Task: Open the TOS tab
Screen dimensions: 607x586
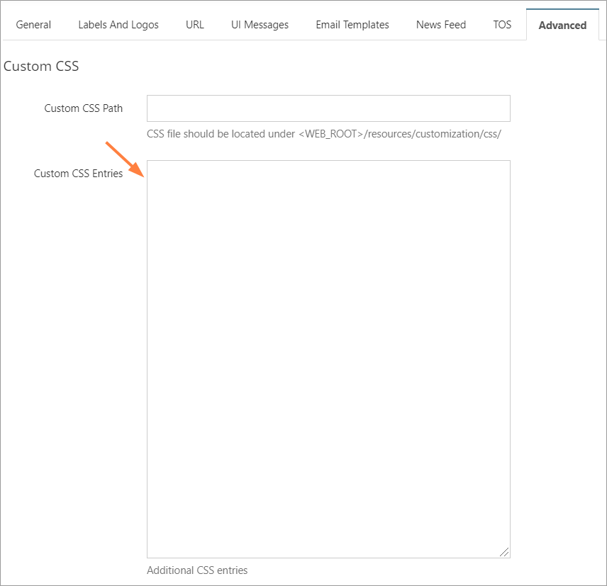Action: tap(502, 24)
